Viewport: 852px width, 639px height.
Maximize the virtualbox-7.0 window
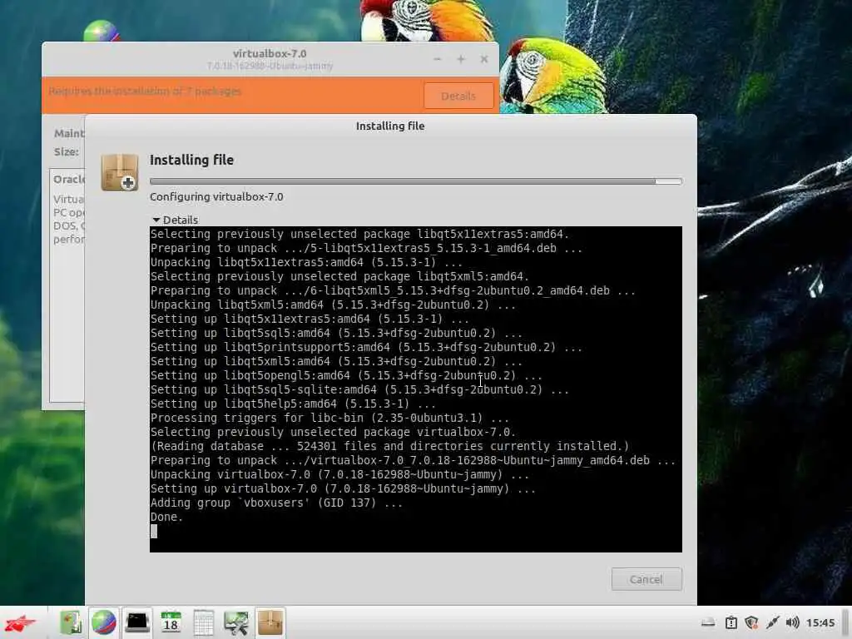pyautogui.click(x=461, y=59)
